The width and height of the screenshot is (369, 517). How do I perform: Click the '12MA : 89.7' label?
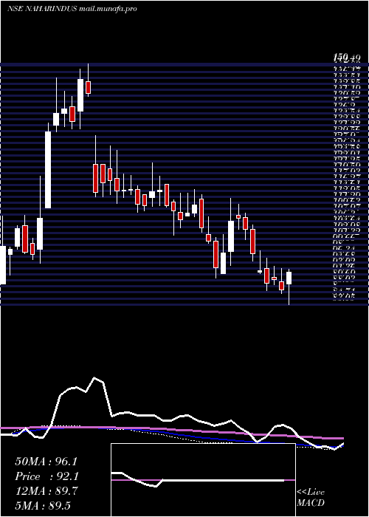pos(46,491)
